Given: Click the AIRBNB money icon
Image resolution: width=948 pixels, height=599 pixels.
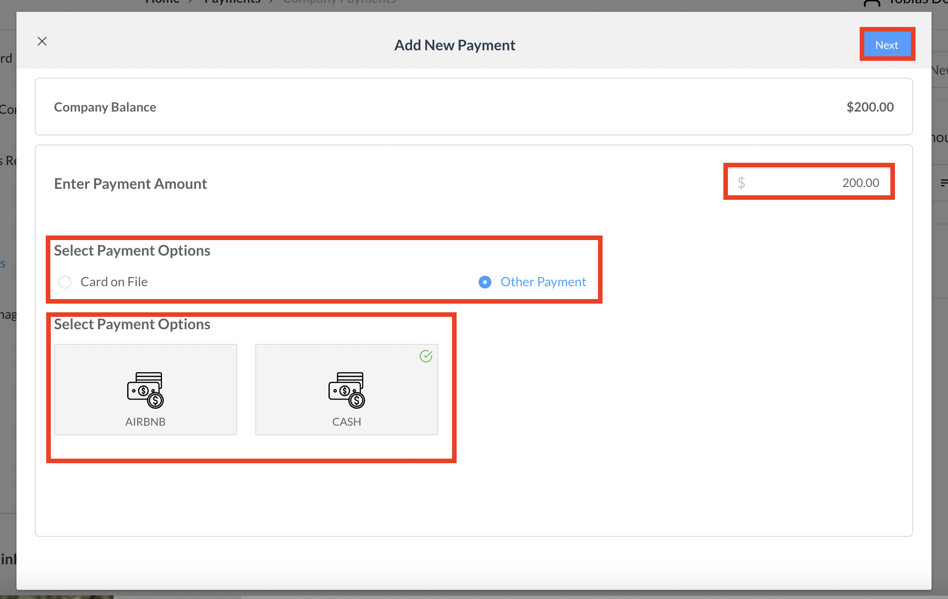Looking at the screenshot, I should (x=145, y=390).
